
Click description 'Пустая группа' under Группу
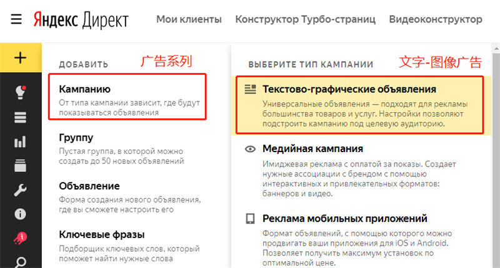coord(121,156)
